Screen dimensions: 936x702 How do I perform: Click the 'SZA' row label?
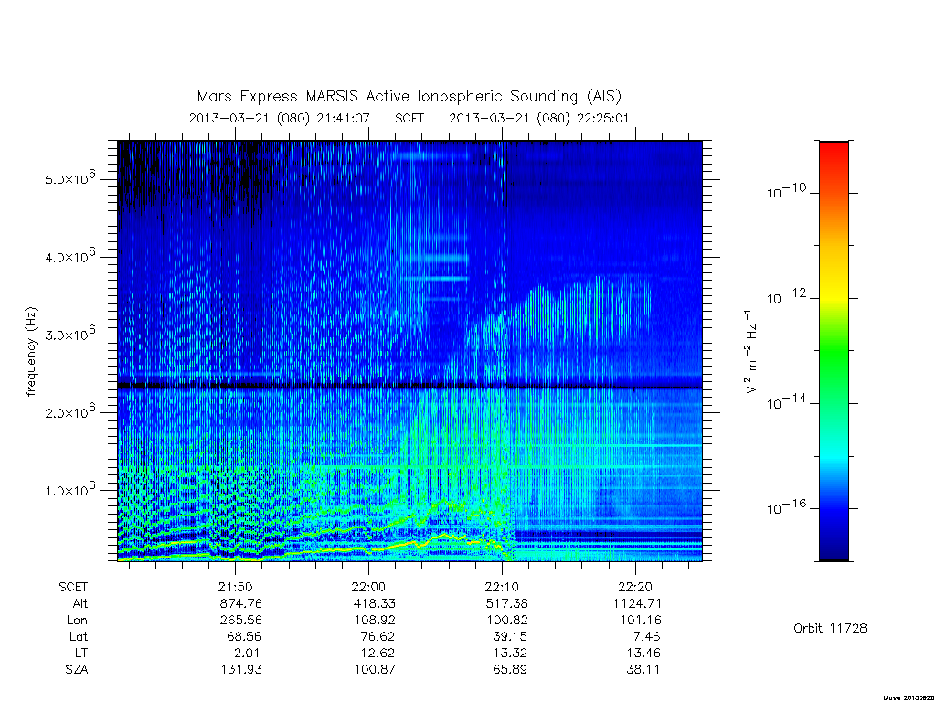77,670
